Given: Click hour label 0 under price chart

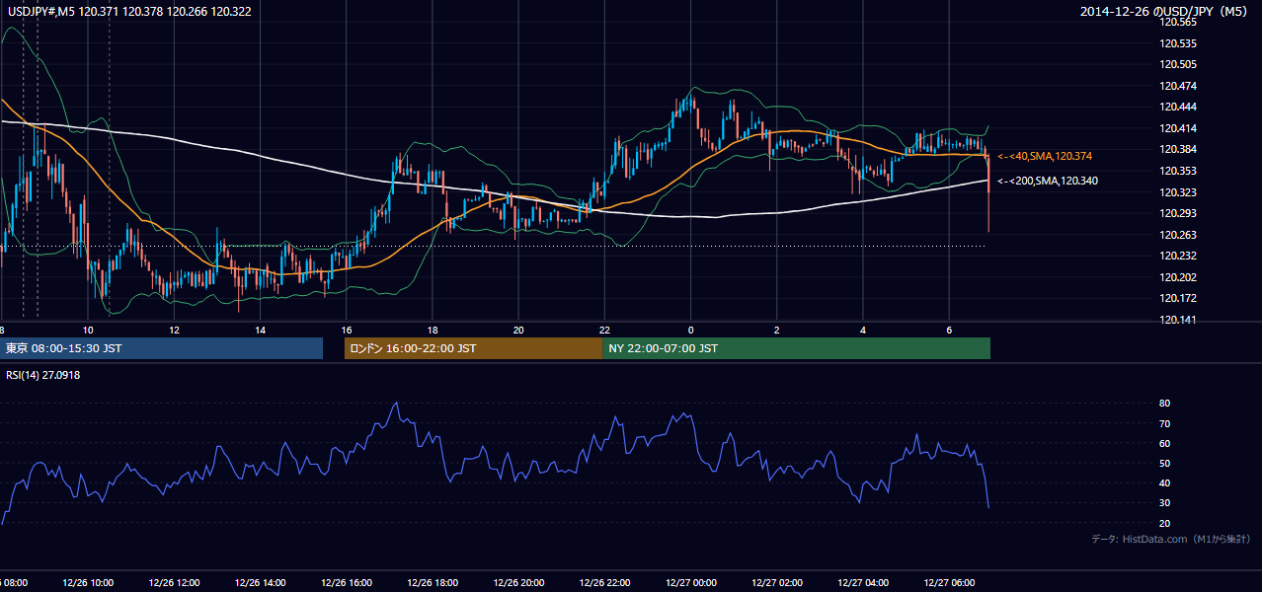Looking at the screenshot, I should [690, 330].
